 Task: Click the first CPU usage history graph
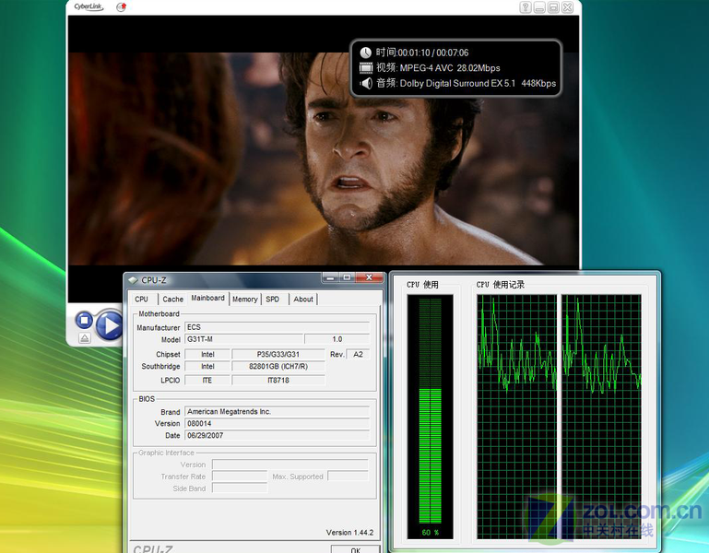(517, 417)
